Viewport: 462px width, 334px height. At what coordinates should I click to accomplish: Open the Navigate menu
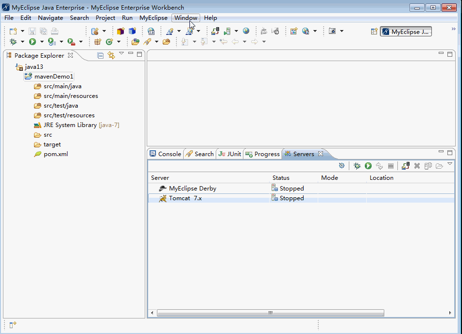51,18
